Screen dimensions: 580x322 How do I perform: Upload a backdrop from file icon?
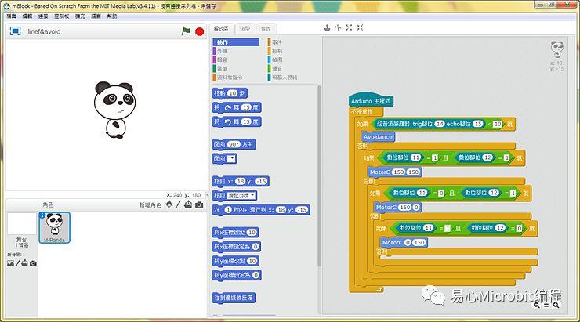coord(24,263)
